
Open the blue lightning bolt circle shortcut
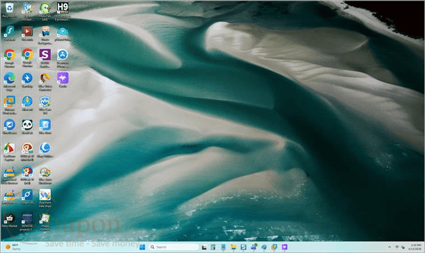(x=27, y=80)
